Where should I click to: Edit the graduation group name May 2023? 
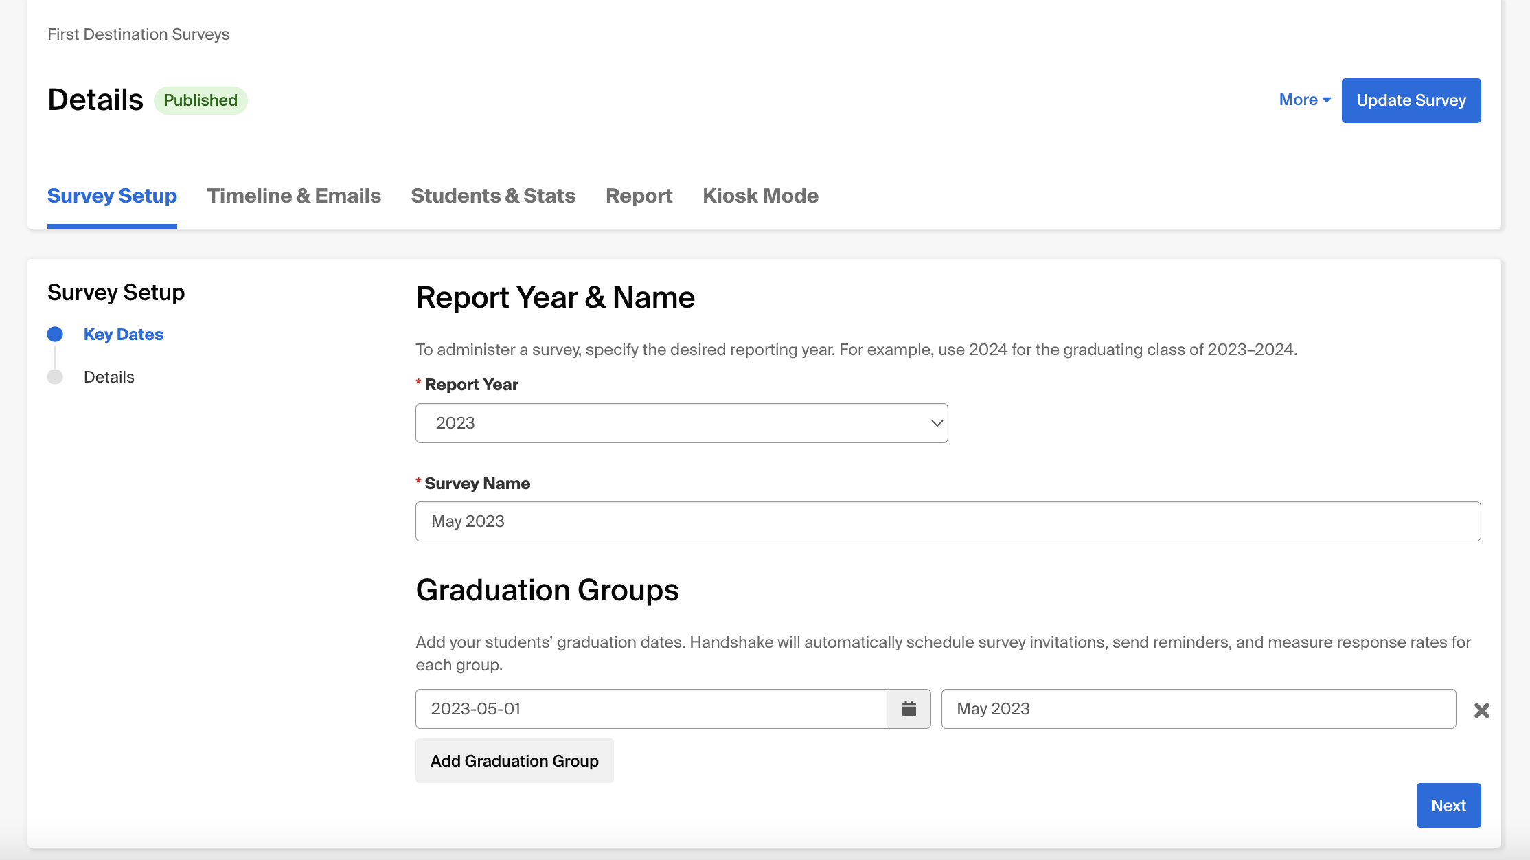(1198, 709)
